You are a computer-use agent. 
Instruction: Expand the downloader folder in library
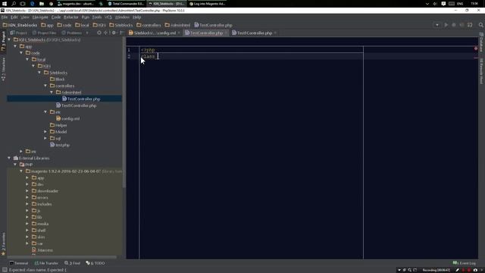click(27, 191)
